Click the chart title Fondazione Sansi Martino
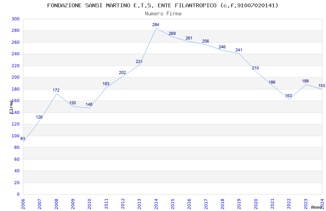The width and height of the screenshot is (326, 211). pyautogui.click(x=163, y=5)
